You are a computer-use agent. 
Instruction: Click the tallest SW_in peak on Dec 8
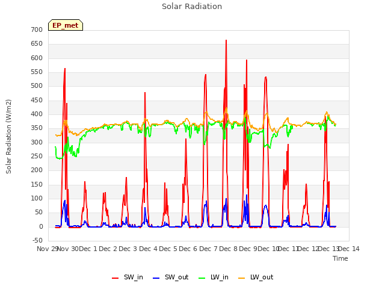point(226,40)
